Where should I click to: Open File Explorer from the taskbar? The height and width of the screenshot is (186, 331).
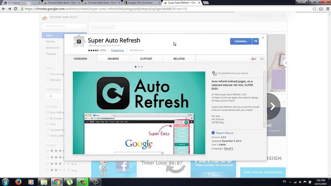(44, 182)
